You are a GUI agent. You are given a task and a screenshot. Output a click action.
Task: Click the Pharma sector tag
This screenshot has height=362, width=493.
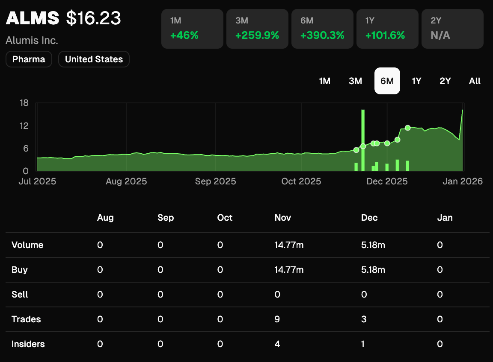(x=29, y=59)
